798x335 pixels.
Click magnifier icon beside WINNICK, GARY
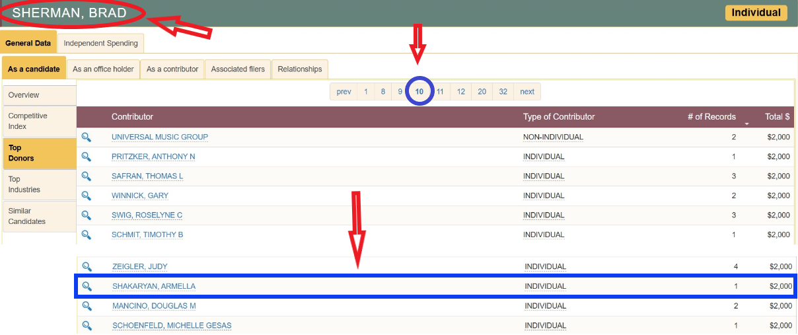tap(86, 196)
